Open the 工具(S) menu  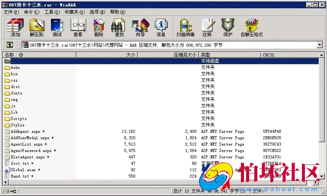point(52,12)
